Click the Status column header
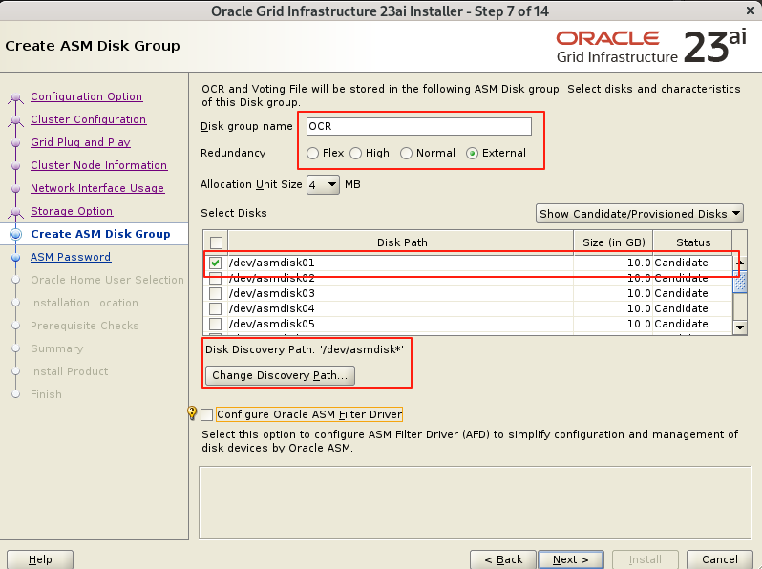Image resolution: width=762 pixels, height=569 pixels. [693, 242]
